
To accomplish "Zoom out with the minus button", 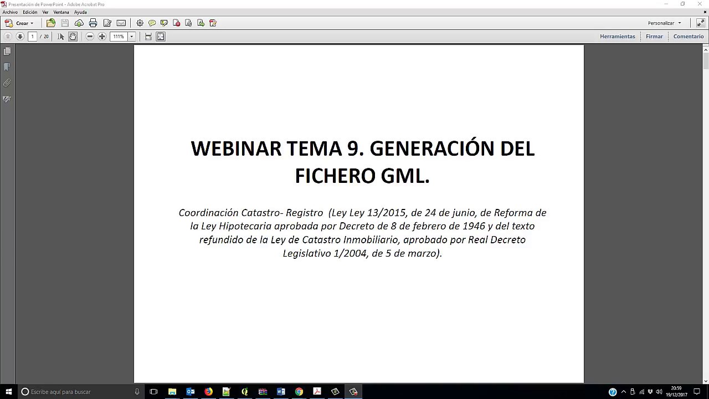I will pos(90,36).
